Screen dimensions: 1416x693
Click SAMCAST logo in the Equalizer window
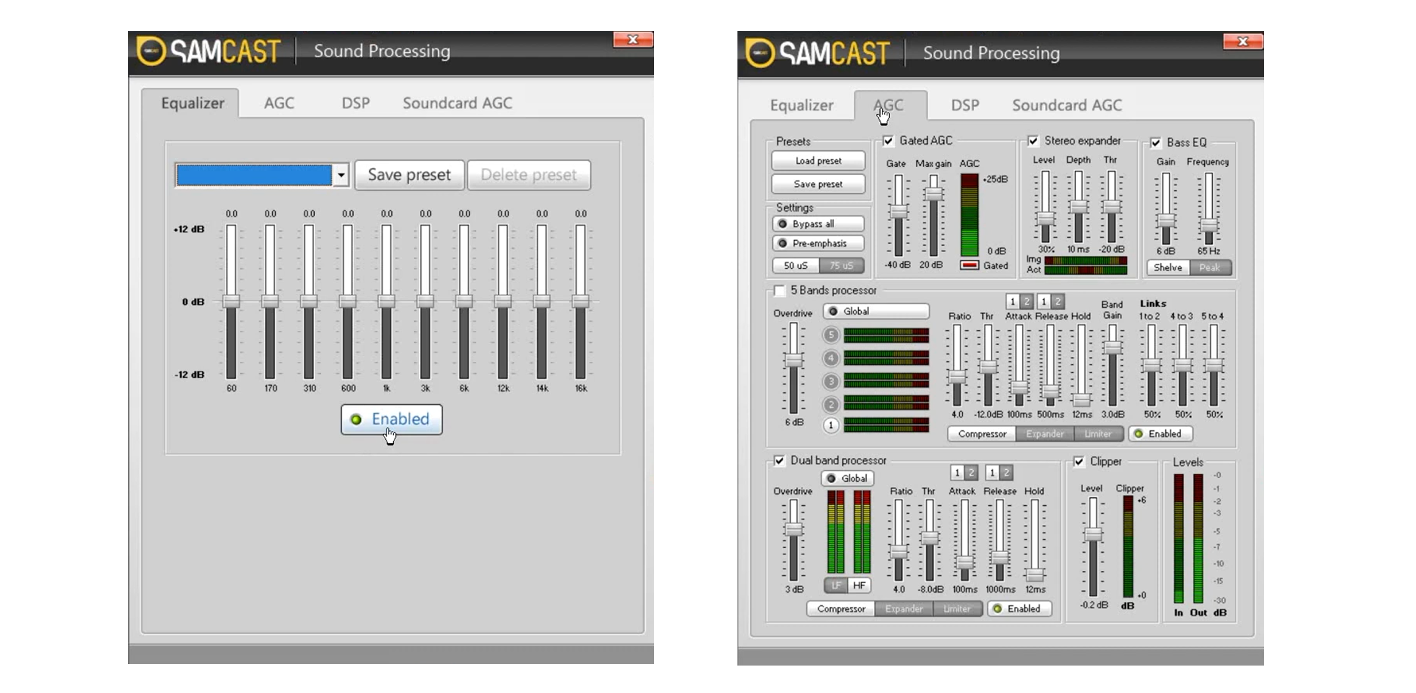point(208,51)
